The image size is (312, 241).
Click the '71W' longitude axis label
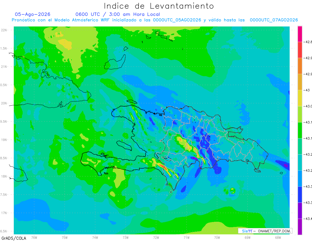(186, 237)
